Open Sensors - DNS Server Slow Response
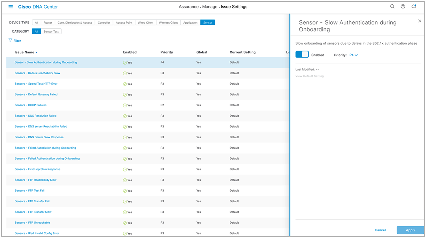The image size is (426, 238). [39, 137]
